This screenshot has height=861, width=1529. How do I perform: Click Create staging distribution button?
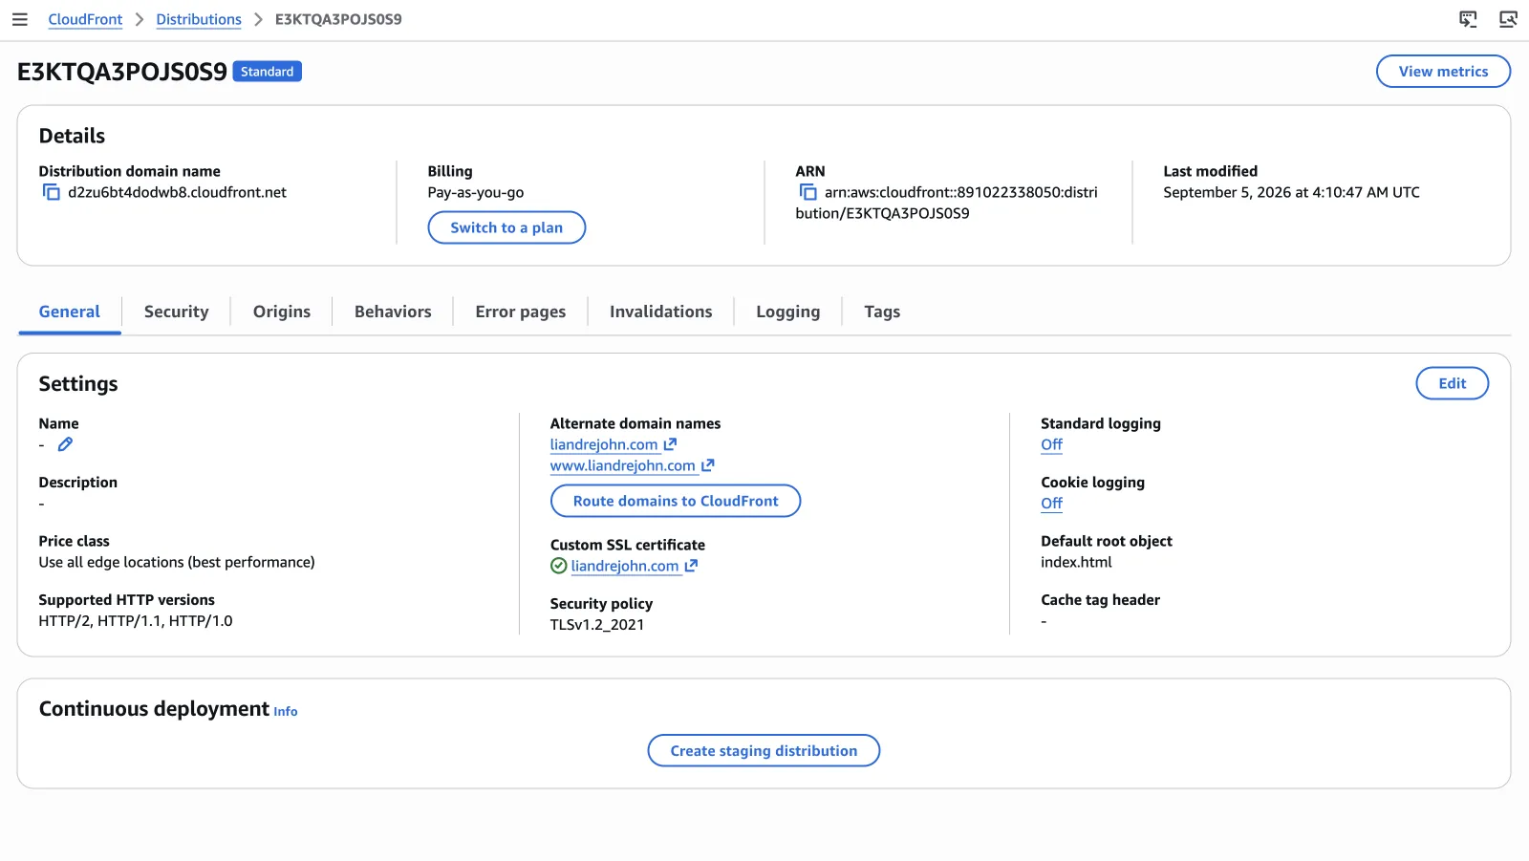click(764, 751)
